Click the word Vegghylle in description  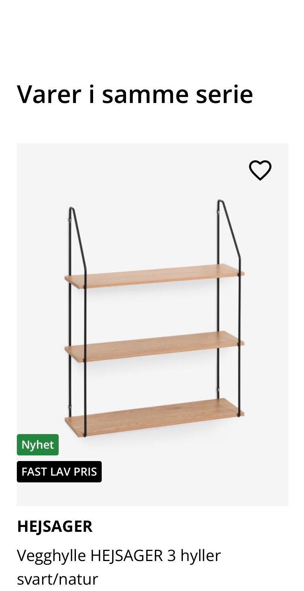pyautogui.click(x=52, y=556)
